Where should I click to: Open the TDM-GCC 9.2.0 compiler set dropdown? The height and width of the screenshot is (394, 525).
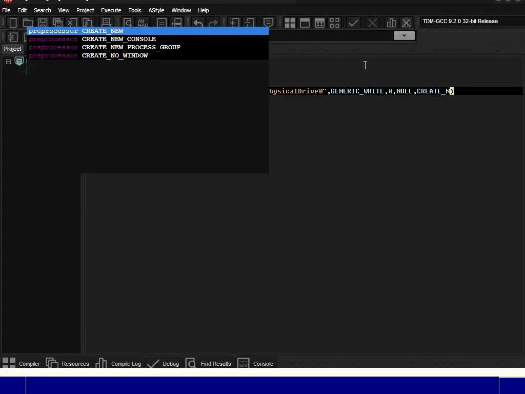point(472,21)
